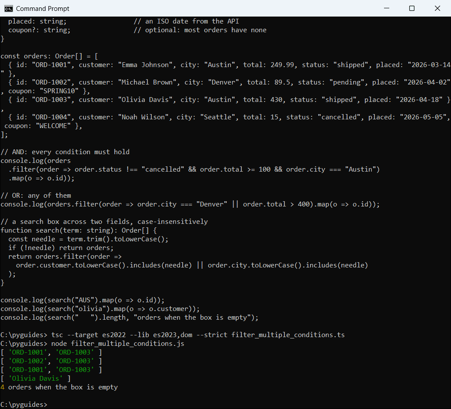Click the 'placed: string;' field declaration

[37, 21]
